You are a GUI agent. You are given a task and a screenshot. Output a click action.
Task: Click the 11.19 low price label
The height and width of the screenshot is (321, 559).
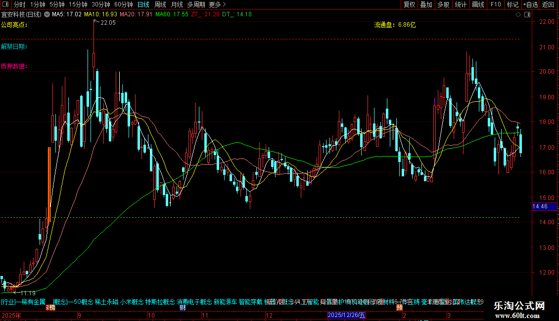tap(28, 293)
